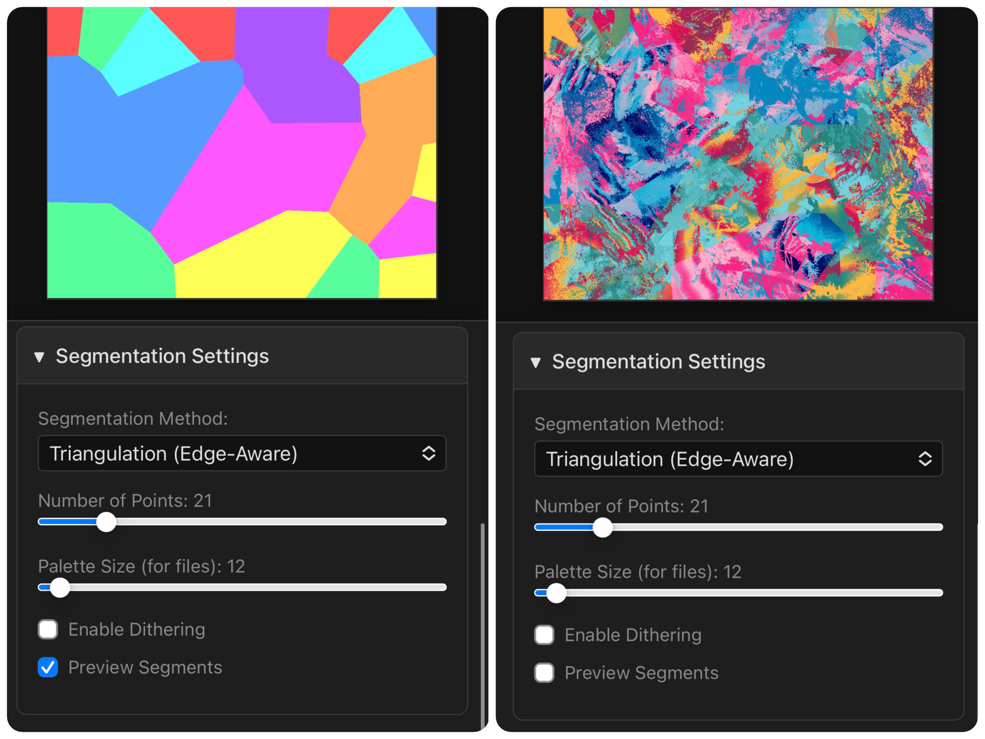The width and height of the screenshot is (985, 739).
Task: Click the segmented color preview image
Action: pyautogui.click(x=242, y=152)
